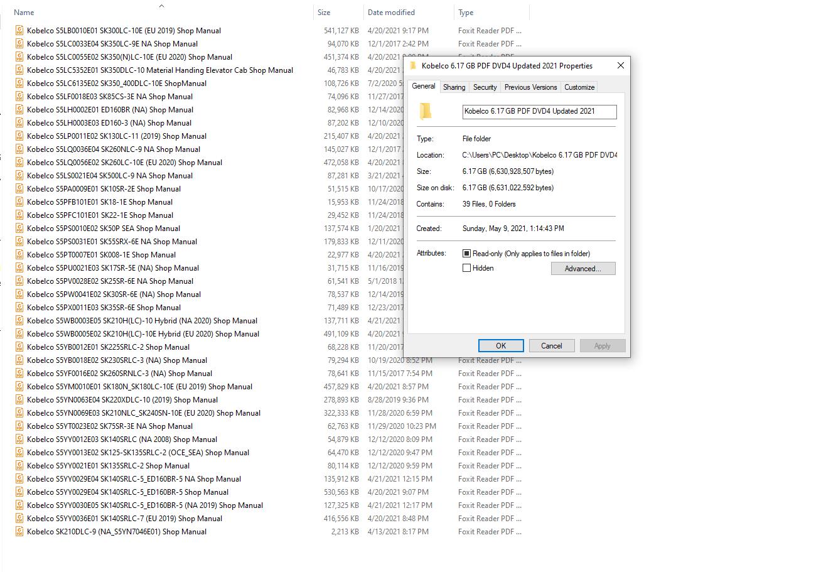
Task: Click PDF icon of SK75SR-3E NA manual
Action: 19,426
